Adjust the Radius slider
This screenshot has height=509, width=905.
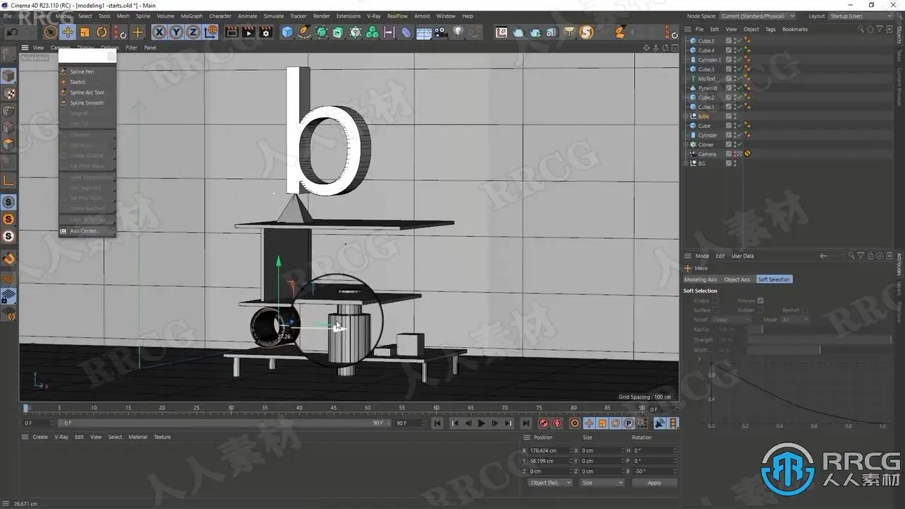point(818,329)
